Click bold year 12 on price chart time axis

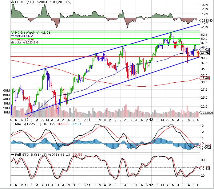click(x=151, y=120)
